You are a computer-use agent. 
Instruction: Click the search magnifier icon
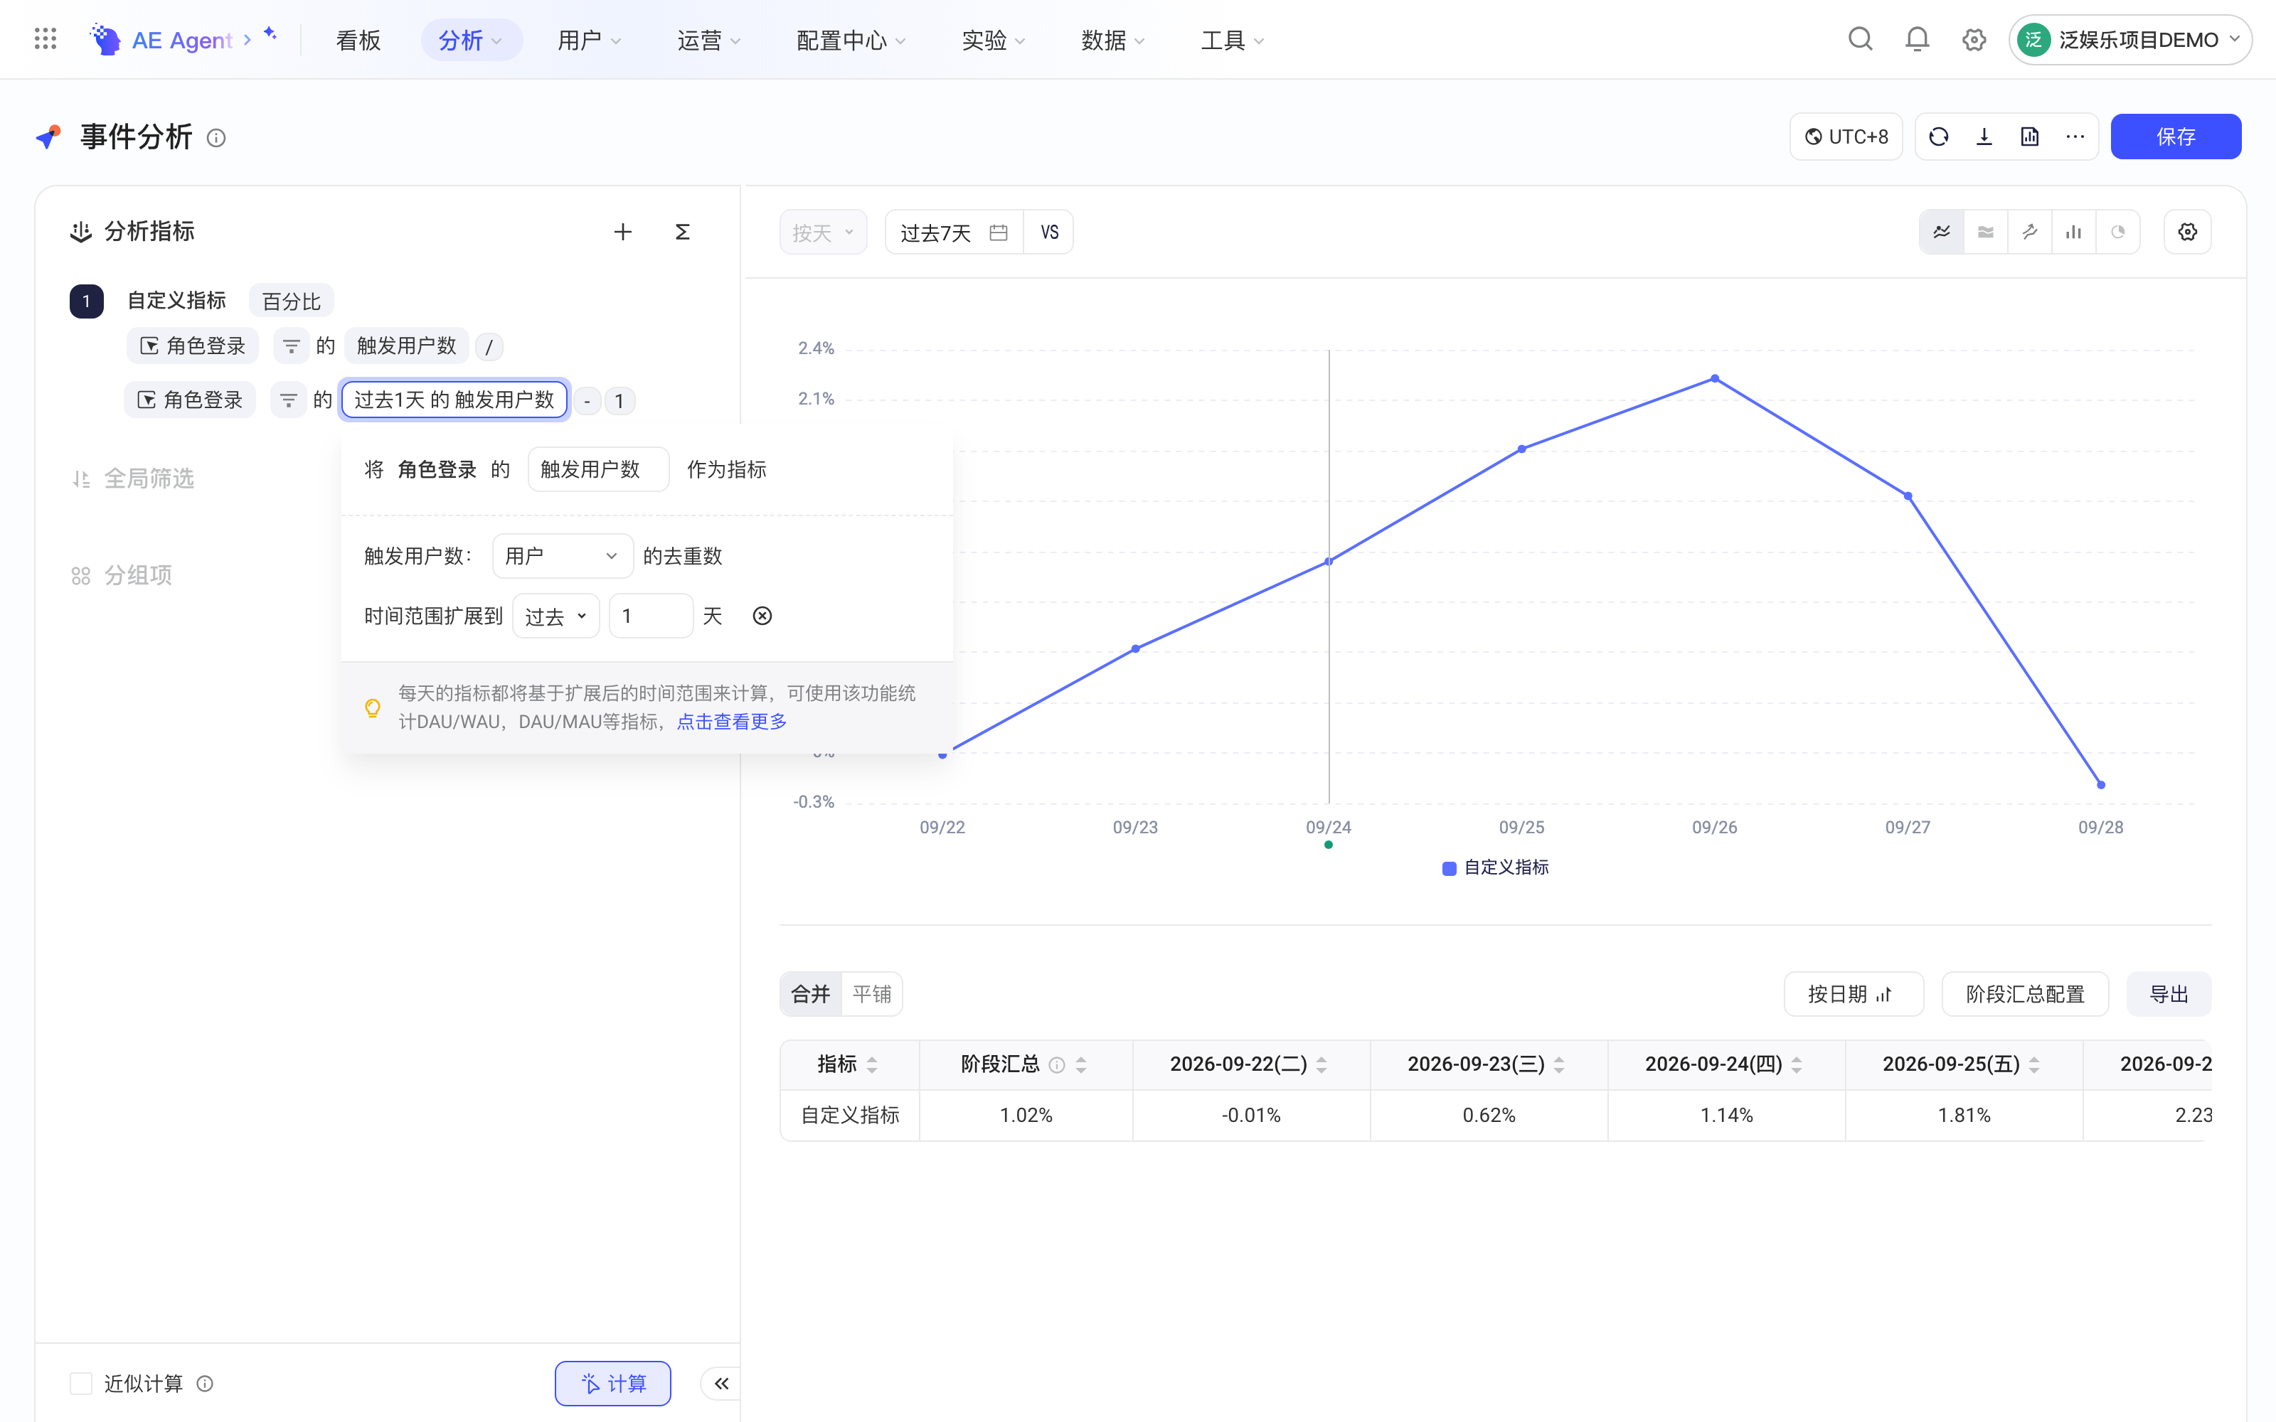pos(1859,40)
